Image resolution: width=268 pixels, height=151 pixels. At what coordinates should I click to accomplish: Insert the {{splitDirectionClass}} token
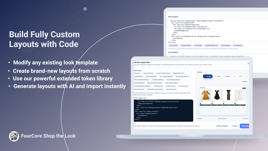(x=155, y=89)
